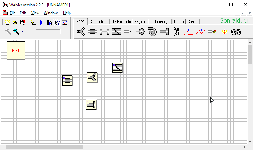Click the New file toolbar icon

click(8, 23)
